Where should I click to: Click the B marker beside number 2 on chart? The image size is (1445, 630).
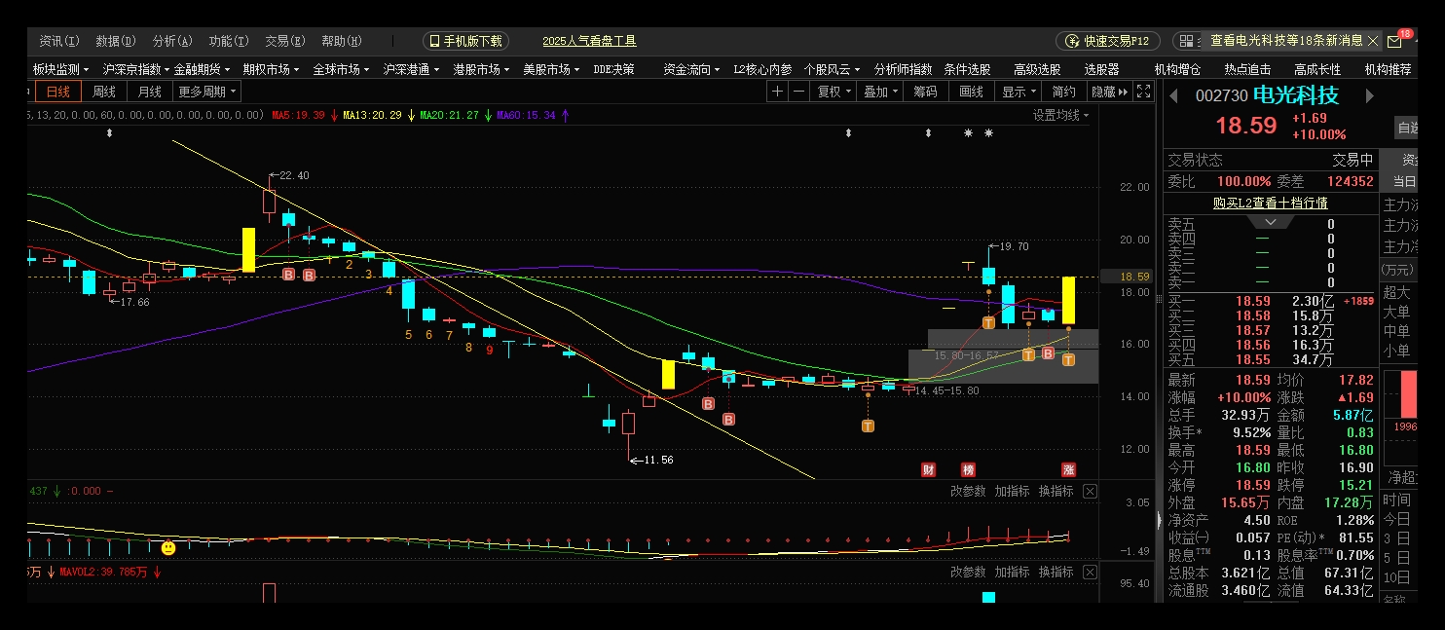tap(309, 276)
